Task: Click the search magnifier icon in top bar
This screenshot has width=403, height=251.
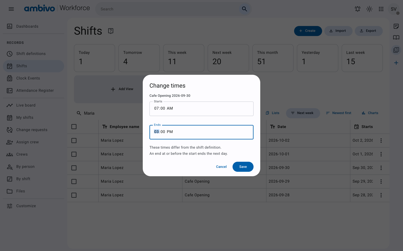Action: point(244,9)
